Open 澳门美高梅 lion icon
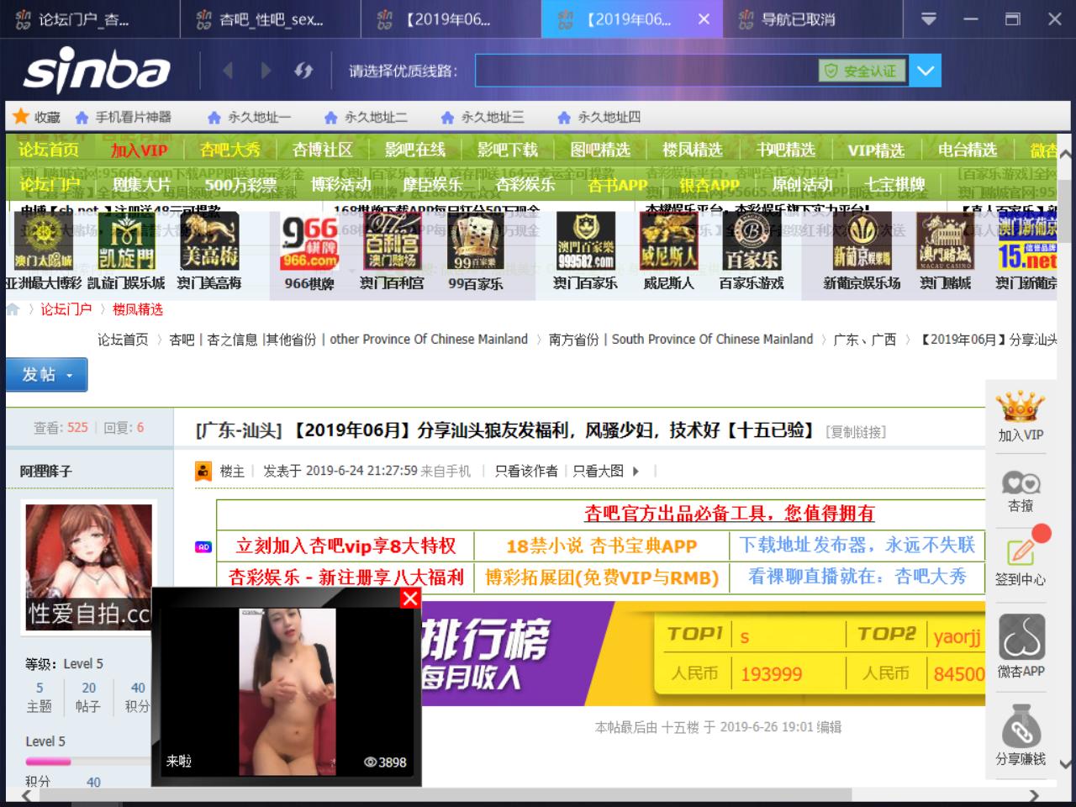 (x=210, y=241)
